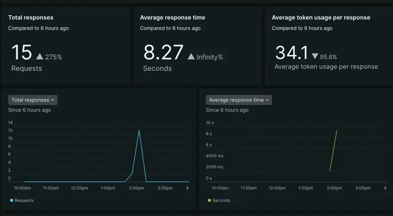This screenshot has width=393, height=216.
Task: Select the Total responses card title
Action: pos(30,18)
